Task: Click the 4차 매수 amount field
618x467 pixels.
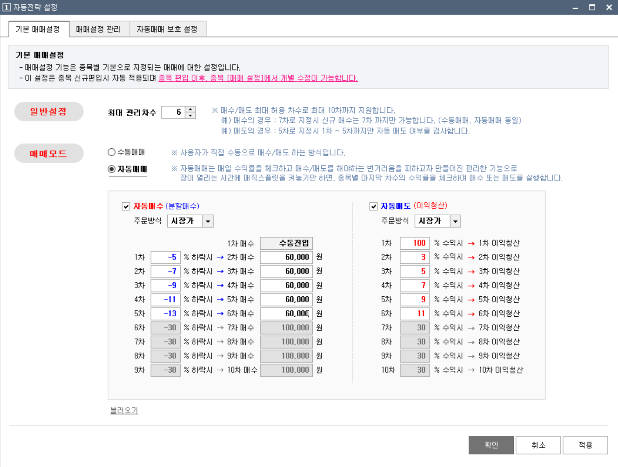Action: click(286, 285)
